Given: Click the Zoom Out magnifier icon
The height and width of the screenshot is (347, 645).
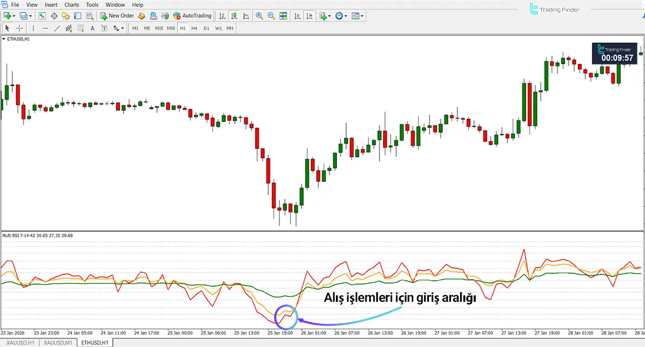Looking at the screenshot, I should [271, 16].
